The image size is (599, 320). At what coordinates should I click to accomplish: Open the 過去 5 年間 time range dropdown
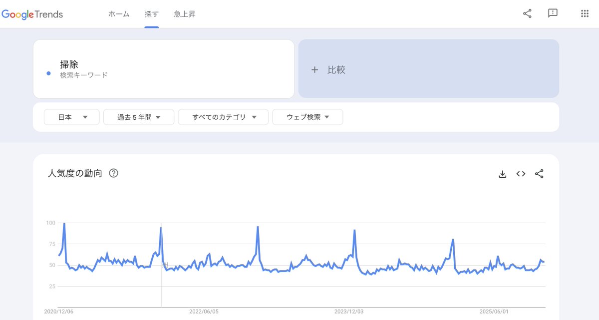click(x=139, y=117)
